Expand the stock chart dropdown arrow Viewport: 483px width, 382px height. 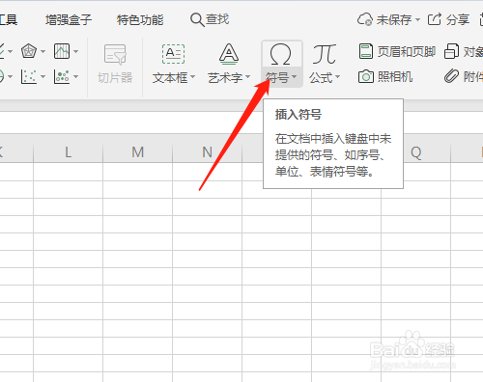76,51
